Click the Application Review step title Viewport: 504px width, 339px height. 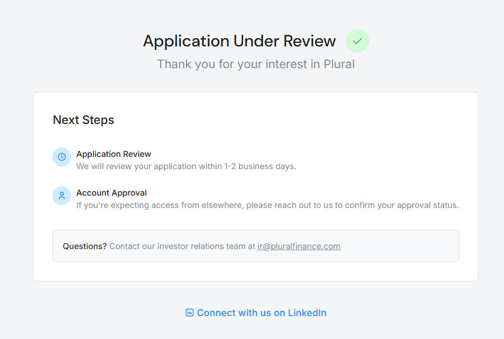tap(114, 154)
